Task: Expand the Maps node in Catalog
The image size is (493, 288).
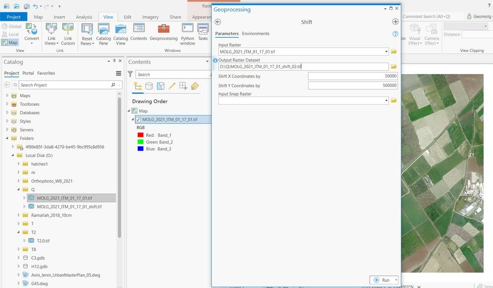Action: (x=7, y=95)
